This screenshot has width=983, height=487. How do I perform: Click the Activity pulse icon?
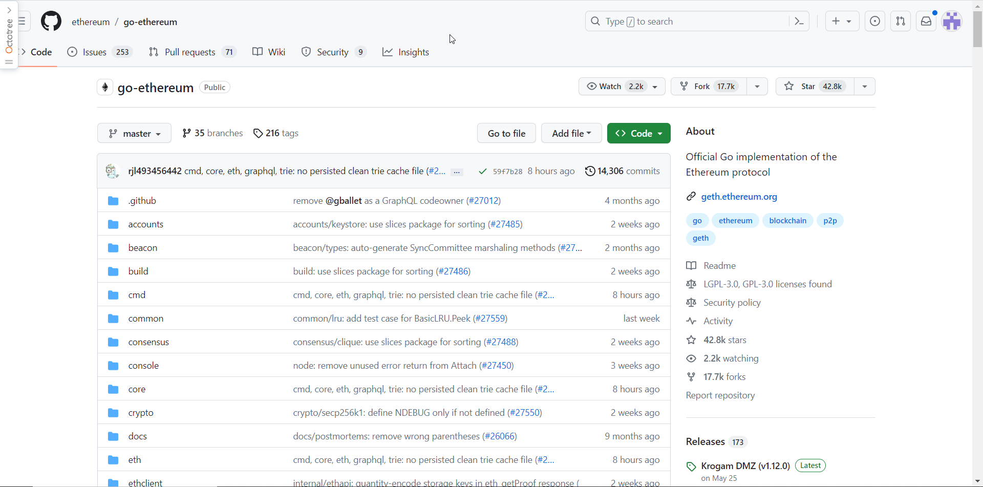click(x=691, y=321)
